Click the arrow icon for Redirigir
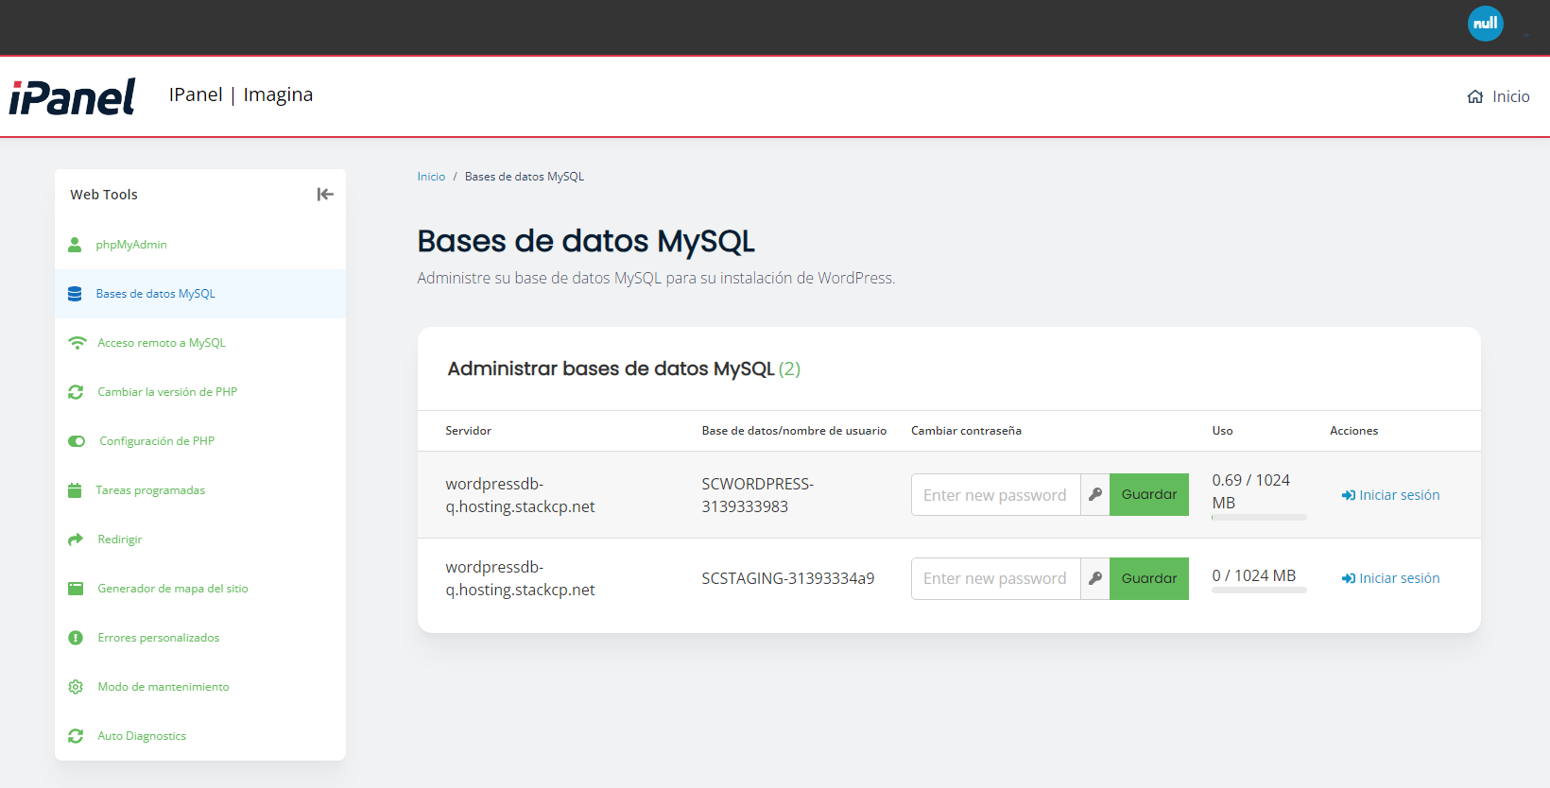Viewport: 1550px width, 788px height. [x=76, y=540]
